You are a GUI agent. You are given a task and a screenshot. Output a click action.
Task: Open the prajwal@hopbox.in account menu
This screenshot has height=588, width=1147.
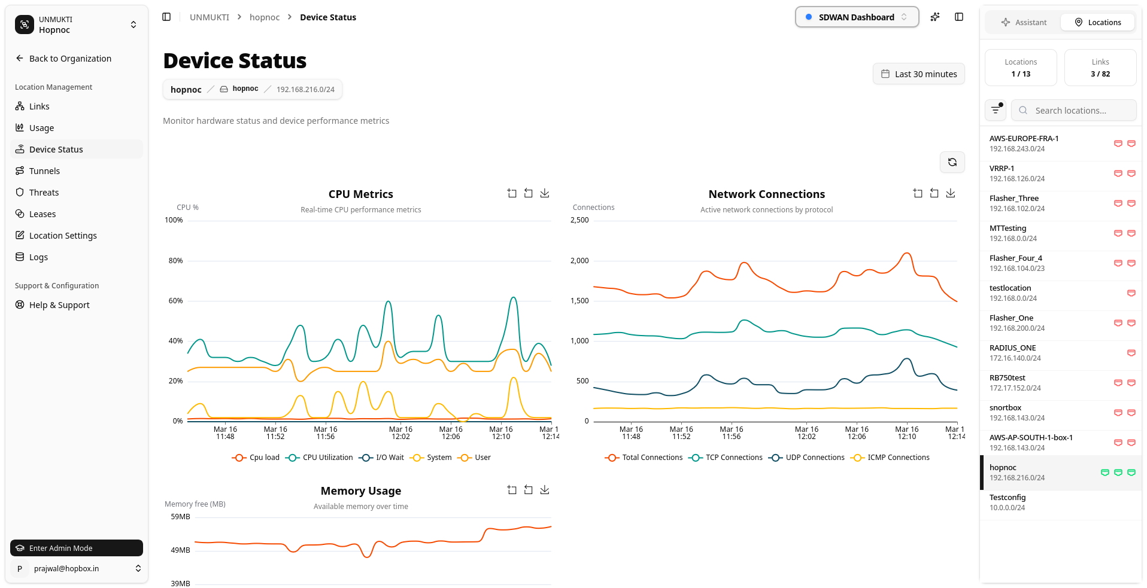[76, 568]
